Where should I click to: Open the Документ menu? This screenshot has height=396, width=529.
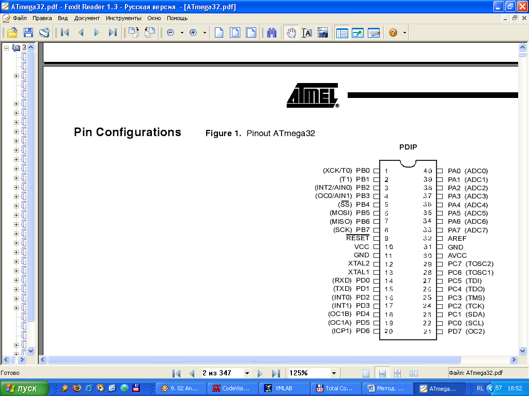87,18
